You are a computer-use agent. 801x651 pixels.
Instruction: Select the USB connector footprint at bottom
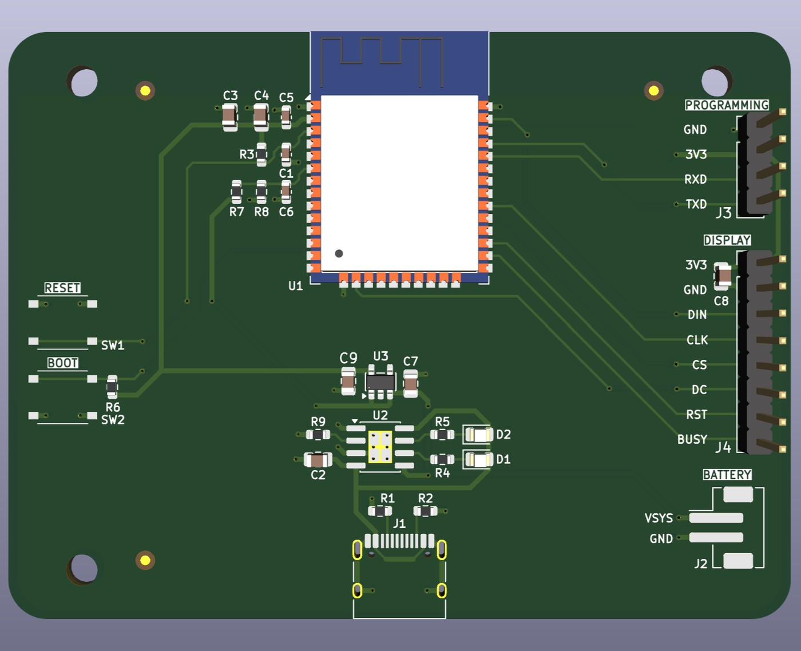click(x=399, y=575)
